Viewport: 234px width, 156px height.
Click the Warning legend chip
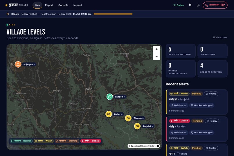point(67,141)
